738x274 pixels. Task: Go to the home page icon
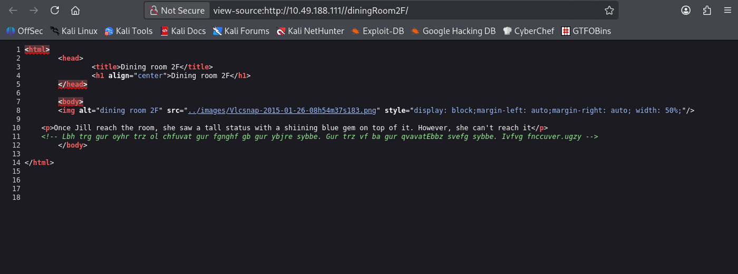[x=75, y=11]
